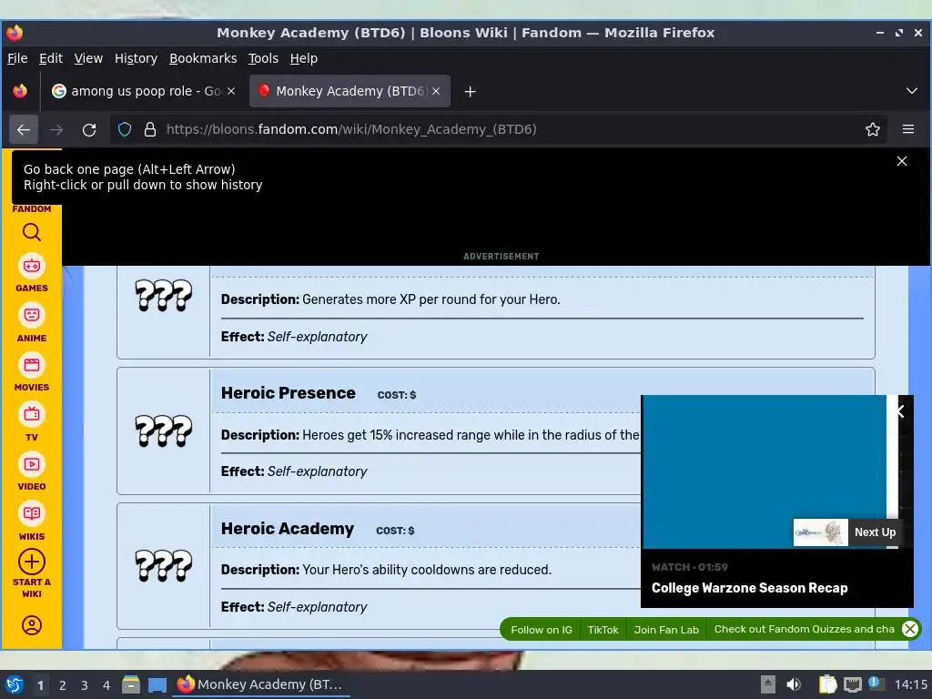Click the TikTok link
This screenshot has height=699, width=932.
603,630
